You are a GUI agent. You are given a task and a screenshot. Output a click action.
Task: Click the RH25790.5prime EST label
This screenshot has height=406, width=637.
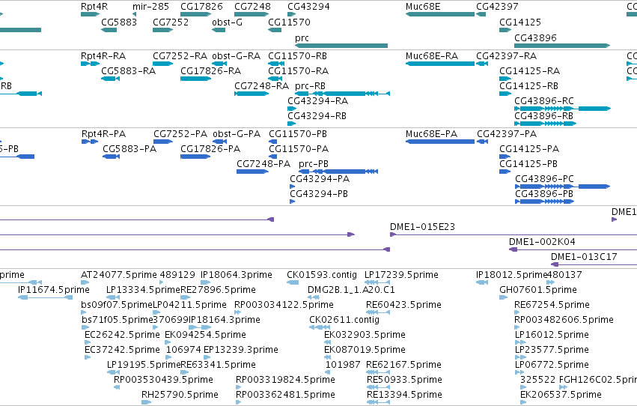tap(180, 395)
